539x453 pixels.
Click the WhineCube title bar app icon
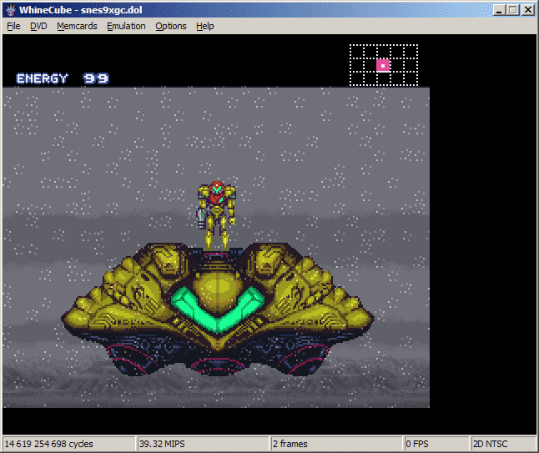(11, 10)
